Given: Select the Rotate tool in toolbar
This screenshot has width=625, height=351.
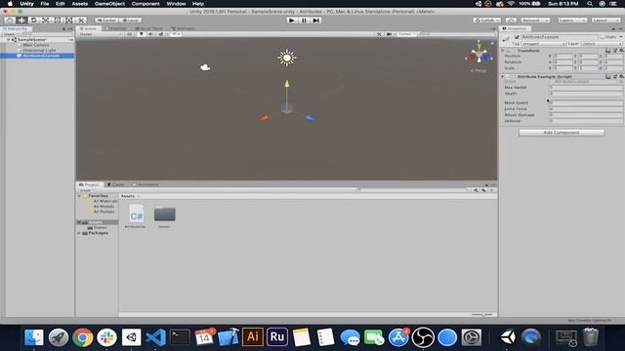Looking at the screenshot, I should [x=33, y=19].
